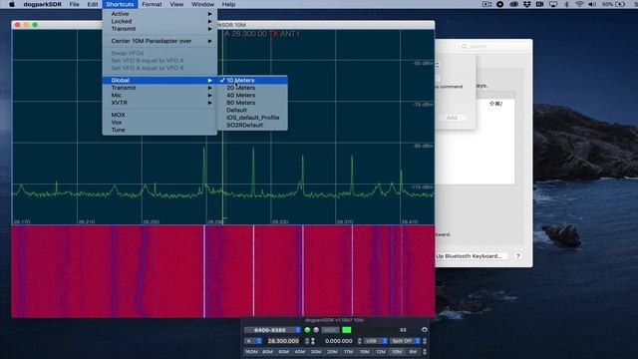The image size is (638, 359).
Task: Open the USB mode dropdown
Action: point(375,341)
